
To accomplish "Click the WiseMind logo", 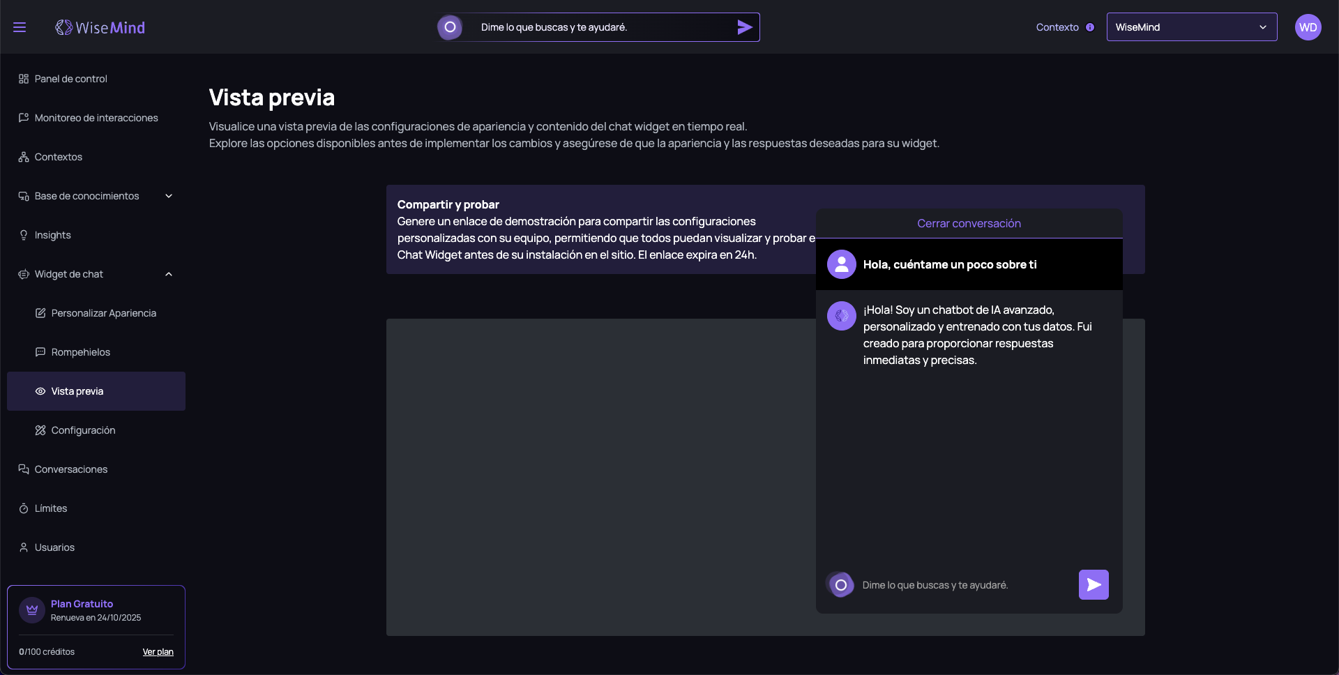I will point(100,27).
